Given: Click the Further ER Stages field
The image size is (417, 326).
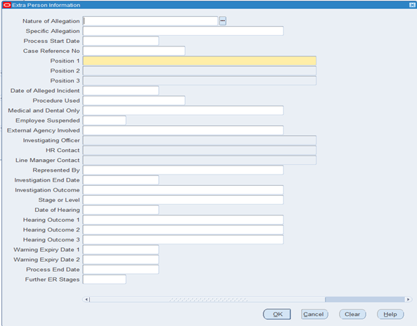Looking at the screenshot, I should click(x=104, y=280).
